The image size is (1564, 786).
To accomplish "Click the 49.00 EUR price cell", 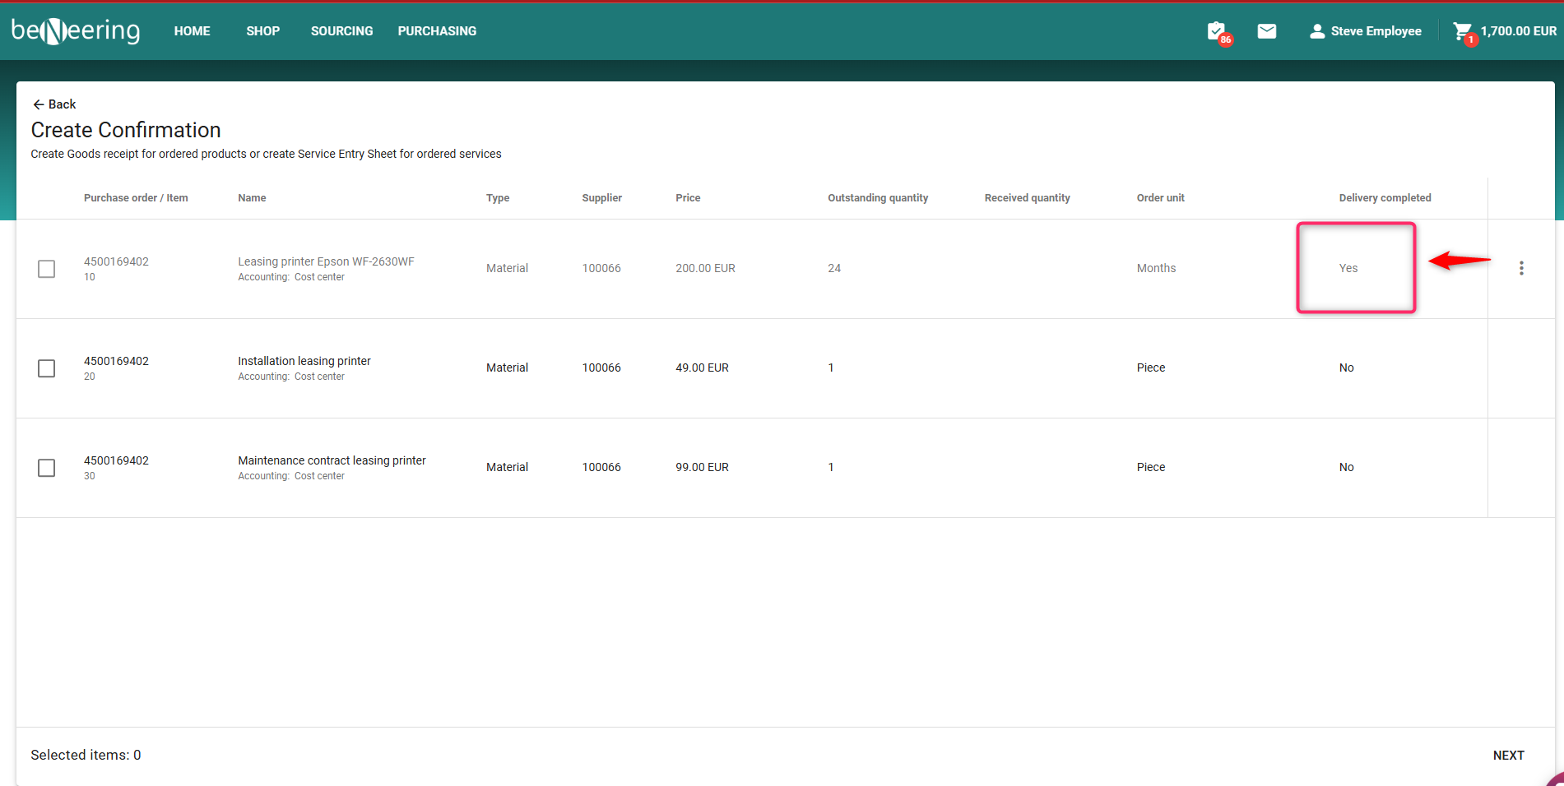I will (702, 368).
